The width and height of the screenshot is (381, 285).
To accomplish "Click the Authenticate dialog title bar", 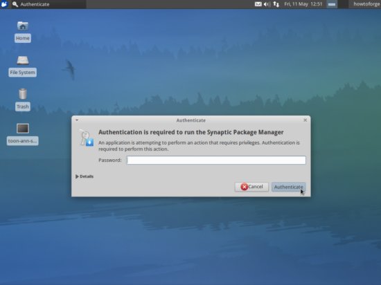I will point(191,120).
